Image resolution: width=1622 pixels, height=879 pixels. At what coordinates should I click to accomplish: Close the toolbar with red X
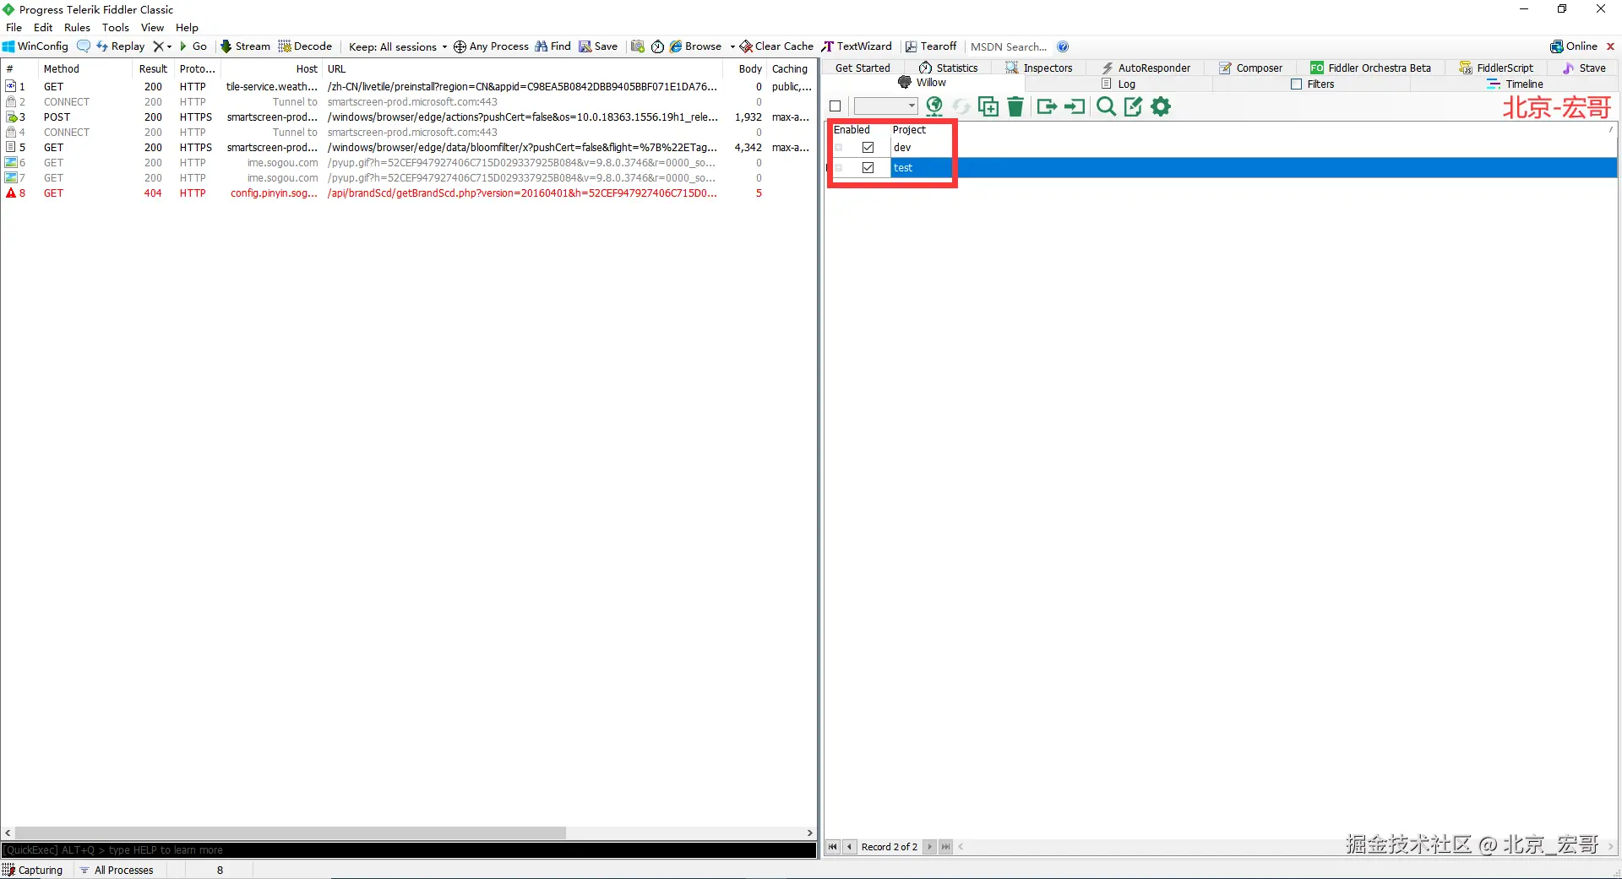coord(1610,46)
